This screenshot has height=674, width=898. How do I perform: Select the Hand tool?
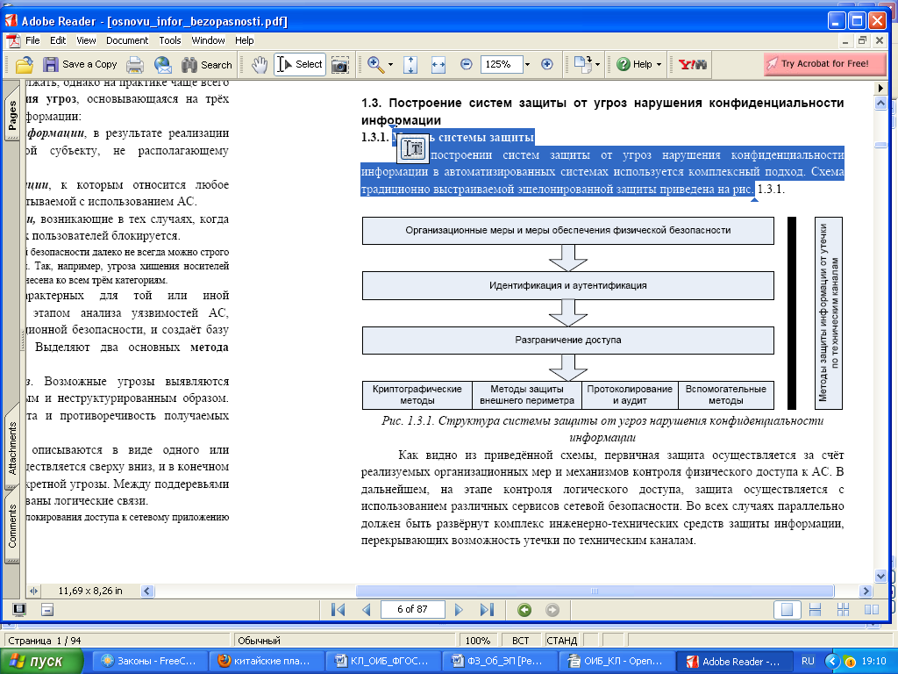point(260,65)
